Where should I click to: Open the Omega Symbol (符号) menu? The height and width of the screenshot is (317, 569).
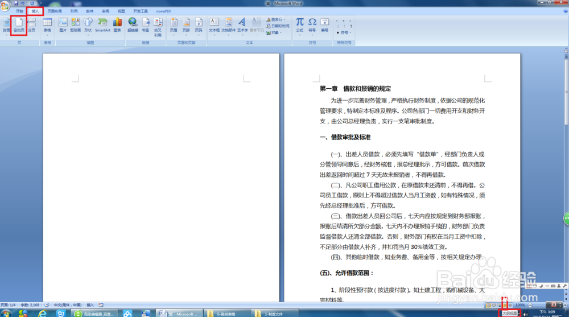[x=312, y=26]
